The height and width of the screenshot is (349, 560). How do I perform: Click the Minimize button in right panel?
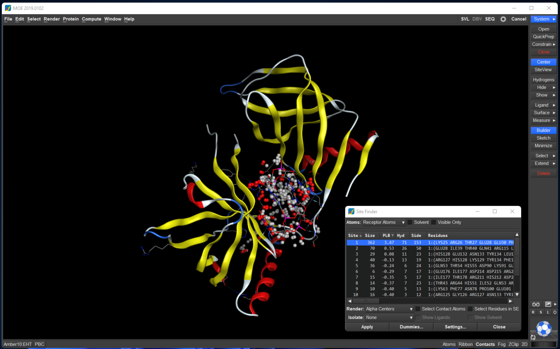(544, 146)
